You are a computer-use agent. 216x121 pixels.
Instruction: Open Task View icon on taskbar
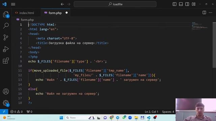point(99,118)
